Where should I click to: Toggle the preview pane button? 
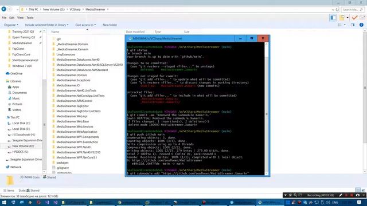tap(353, 25)
